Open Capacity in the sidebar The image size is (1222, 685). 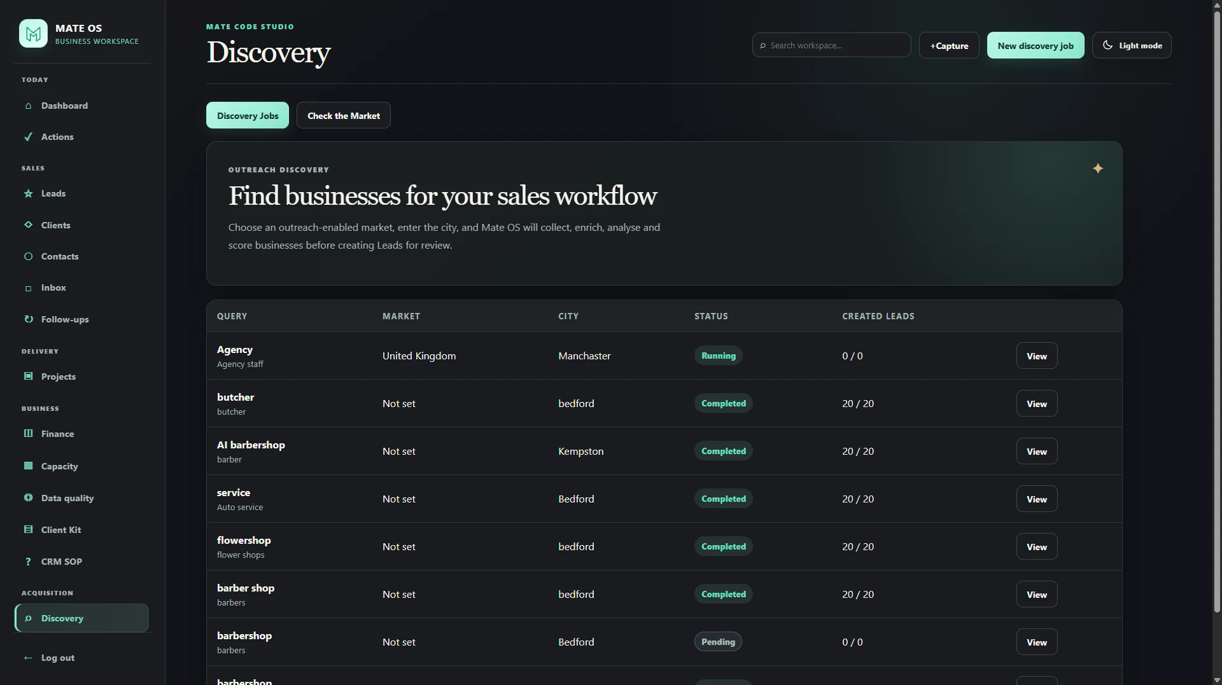[x=81, y=466]
